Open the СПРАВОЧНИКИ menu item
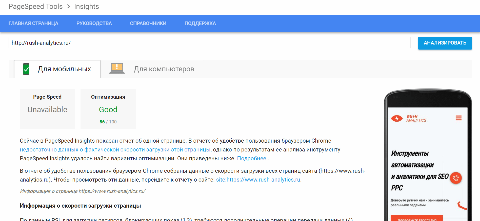The image size is (480, 221). point(148,23)
